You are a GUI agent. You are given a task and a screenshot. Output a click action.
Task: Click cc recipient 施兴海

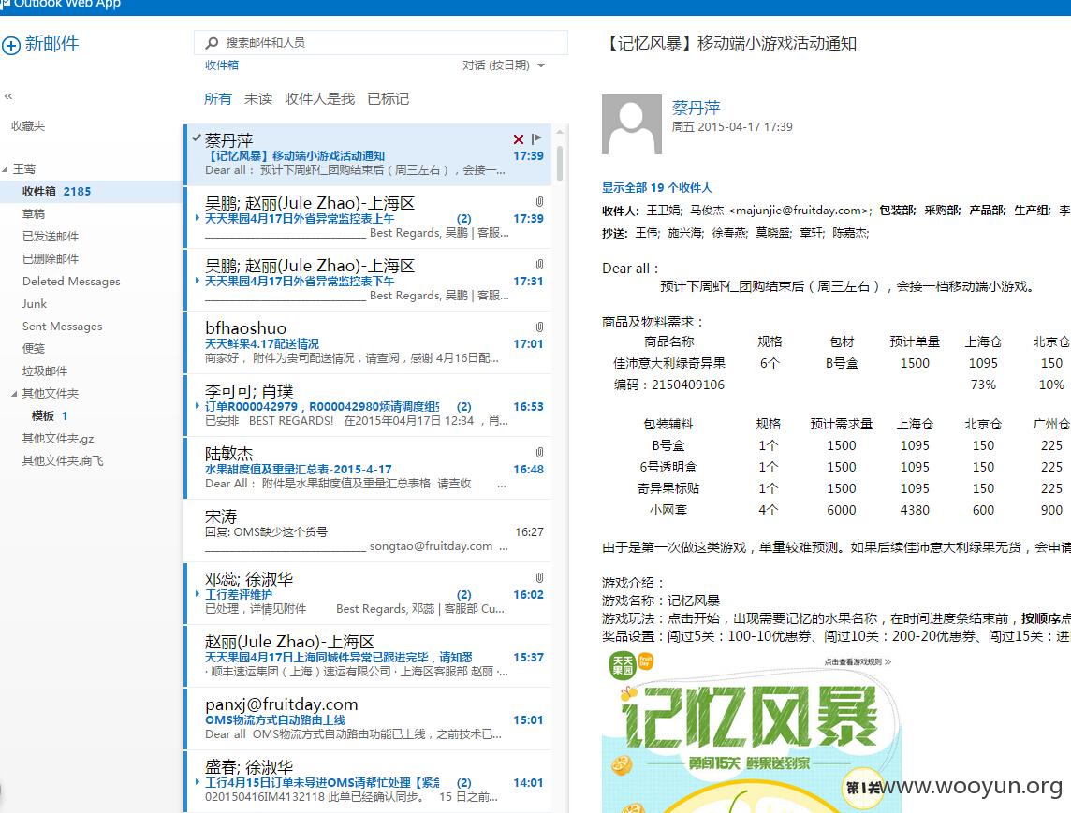click(685, 233)
